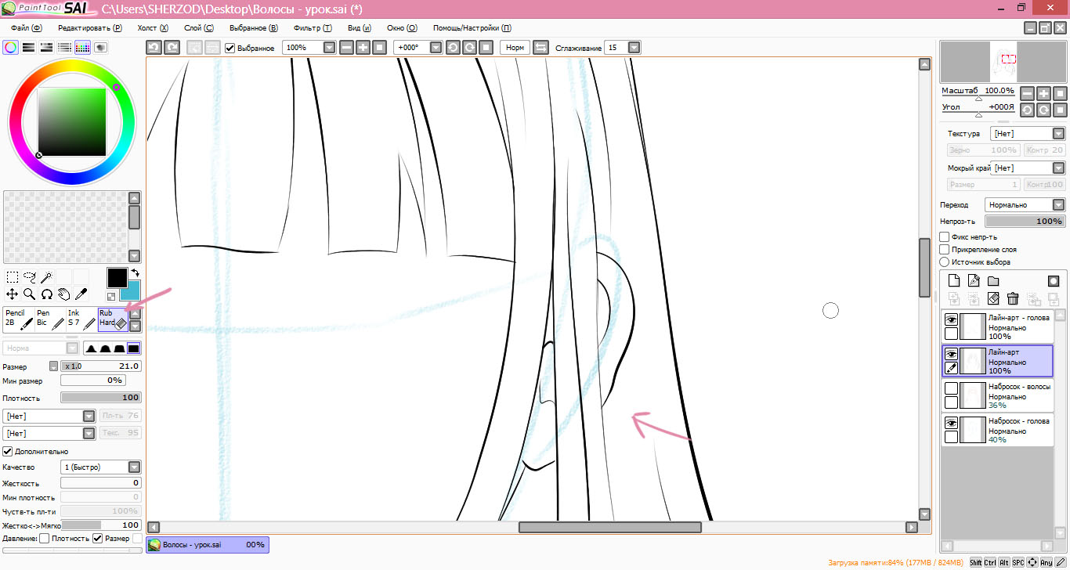
Task: Enable the Прикрепление слоя checkbox
Action: [945, 249]
